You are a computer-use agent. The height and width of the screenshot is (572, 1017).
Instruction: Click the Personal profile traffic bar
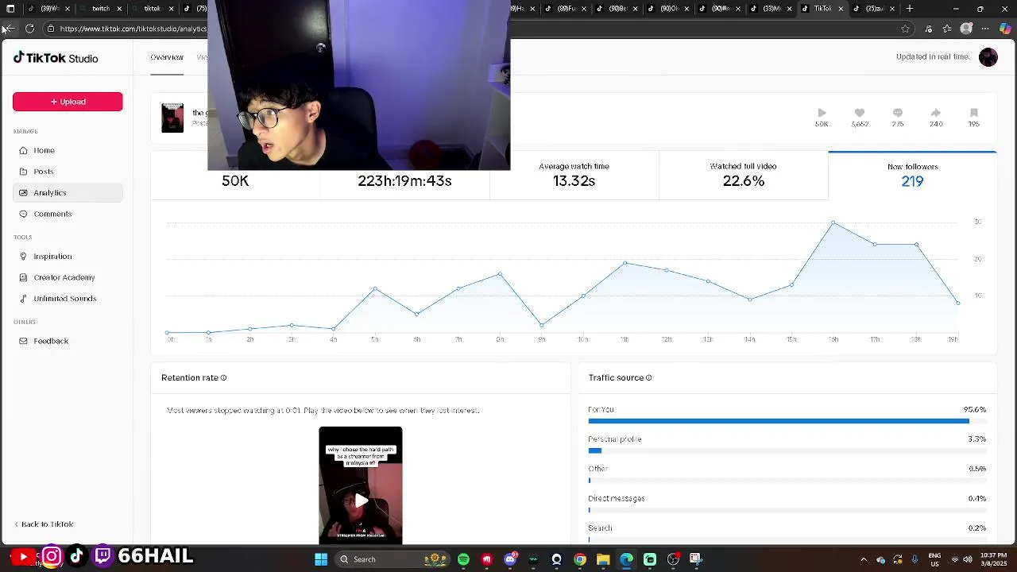pyautogui.click(x=787, y=450)
